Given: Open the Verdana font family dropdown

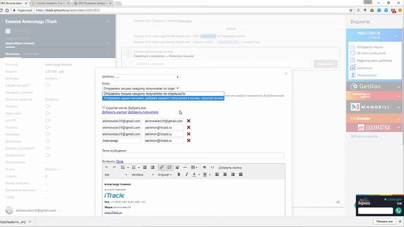Looking at the screenshot, I should [x=143, y=175].
